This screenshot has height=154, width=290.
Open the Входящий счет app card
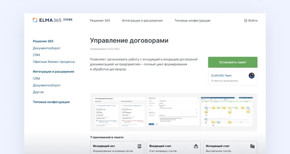click(x=174, y=148)
